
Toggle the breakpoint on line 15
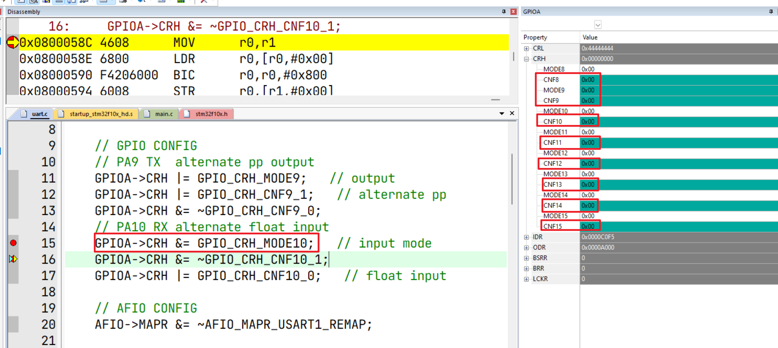pos(13,243)
